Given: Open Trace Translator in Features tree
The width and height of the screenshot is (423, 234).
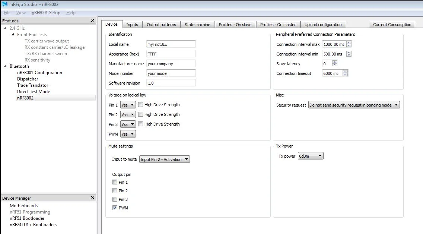Looking at the screenshot, I should [x=33, y=85].
